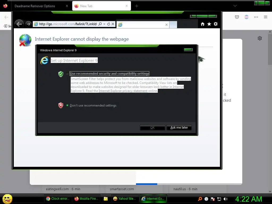Switch to Clock error Chrome taskbar item
Screen dimensions: 272x204
(x=58, y=199)
